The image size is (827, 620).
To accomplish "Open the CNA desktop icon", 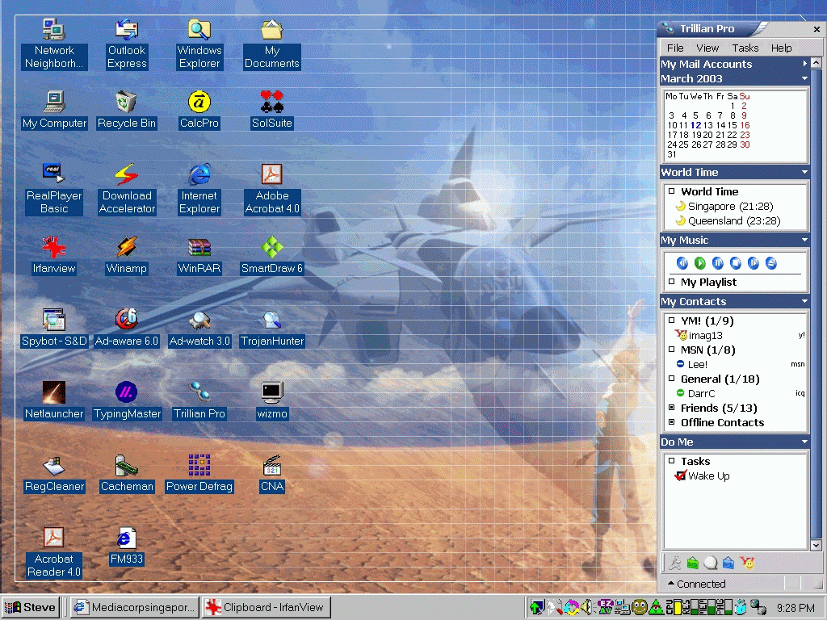I will click(272, 473).
